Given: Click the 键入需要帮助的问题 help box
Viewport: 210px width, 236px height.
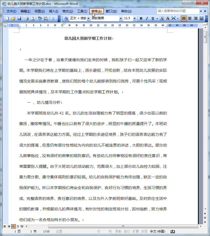Looking at the screenshot, I should pos(178,11).
